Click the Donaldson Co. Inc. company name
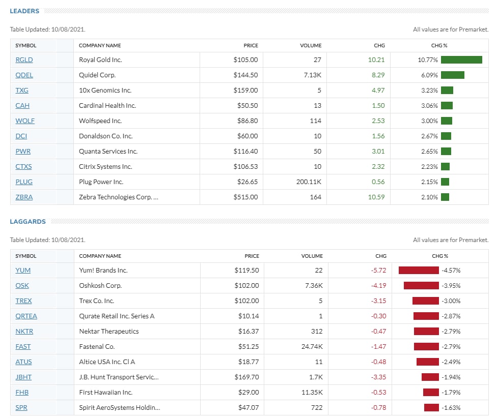496x419 pixels. (x=105, y=136)
